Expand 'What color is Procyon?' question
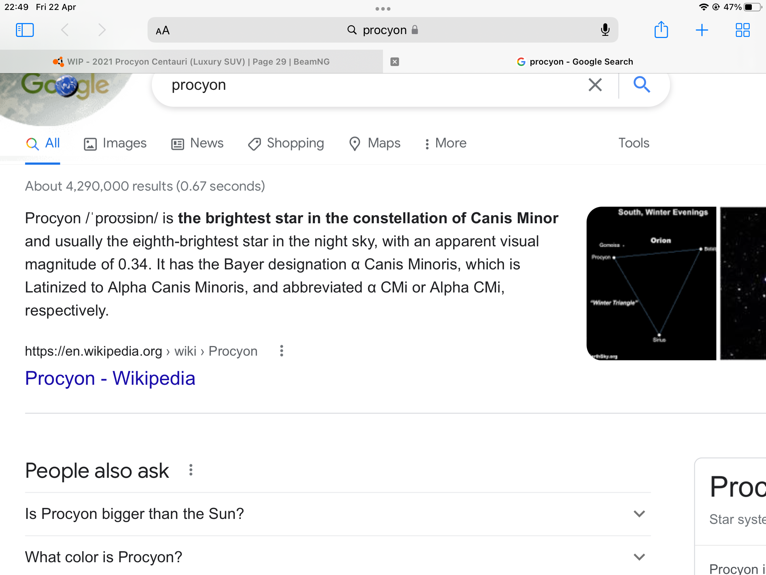766x575 pixels. point(338,557)
